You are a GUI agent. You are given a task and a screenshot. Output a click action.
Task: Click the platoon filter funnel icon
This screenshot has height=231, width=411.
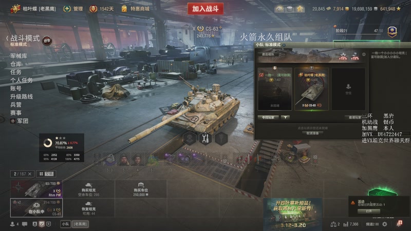coord(285,118)
